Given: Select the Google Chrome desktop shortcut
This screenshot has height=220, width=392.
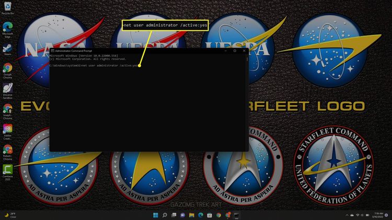Looking at the screenshot, I should [x=7, y=71].
